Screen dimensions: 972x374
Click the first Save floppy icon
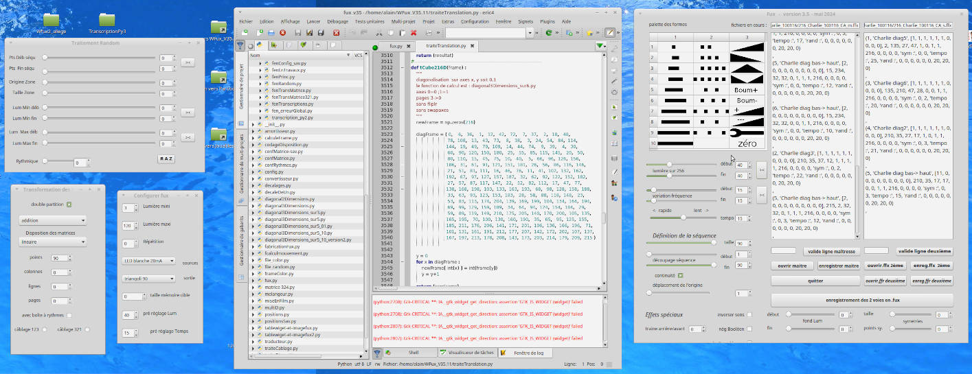[x=298, y=32]
